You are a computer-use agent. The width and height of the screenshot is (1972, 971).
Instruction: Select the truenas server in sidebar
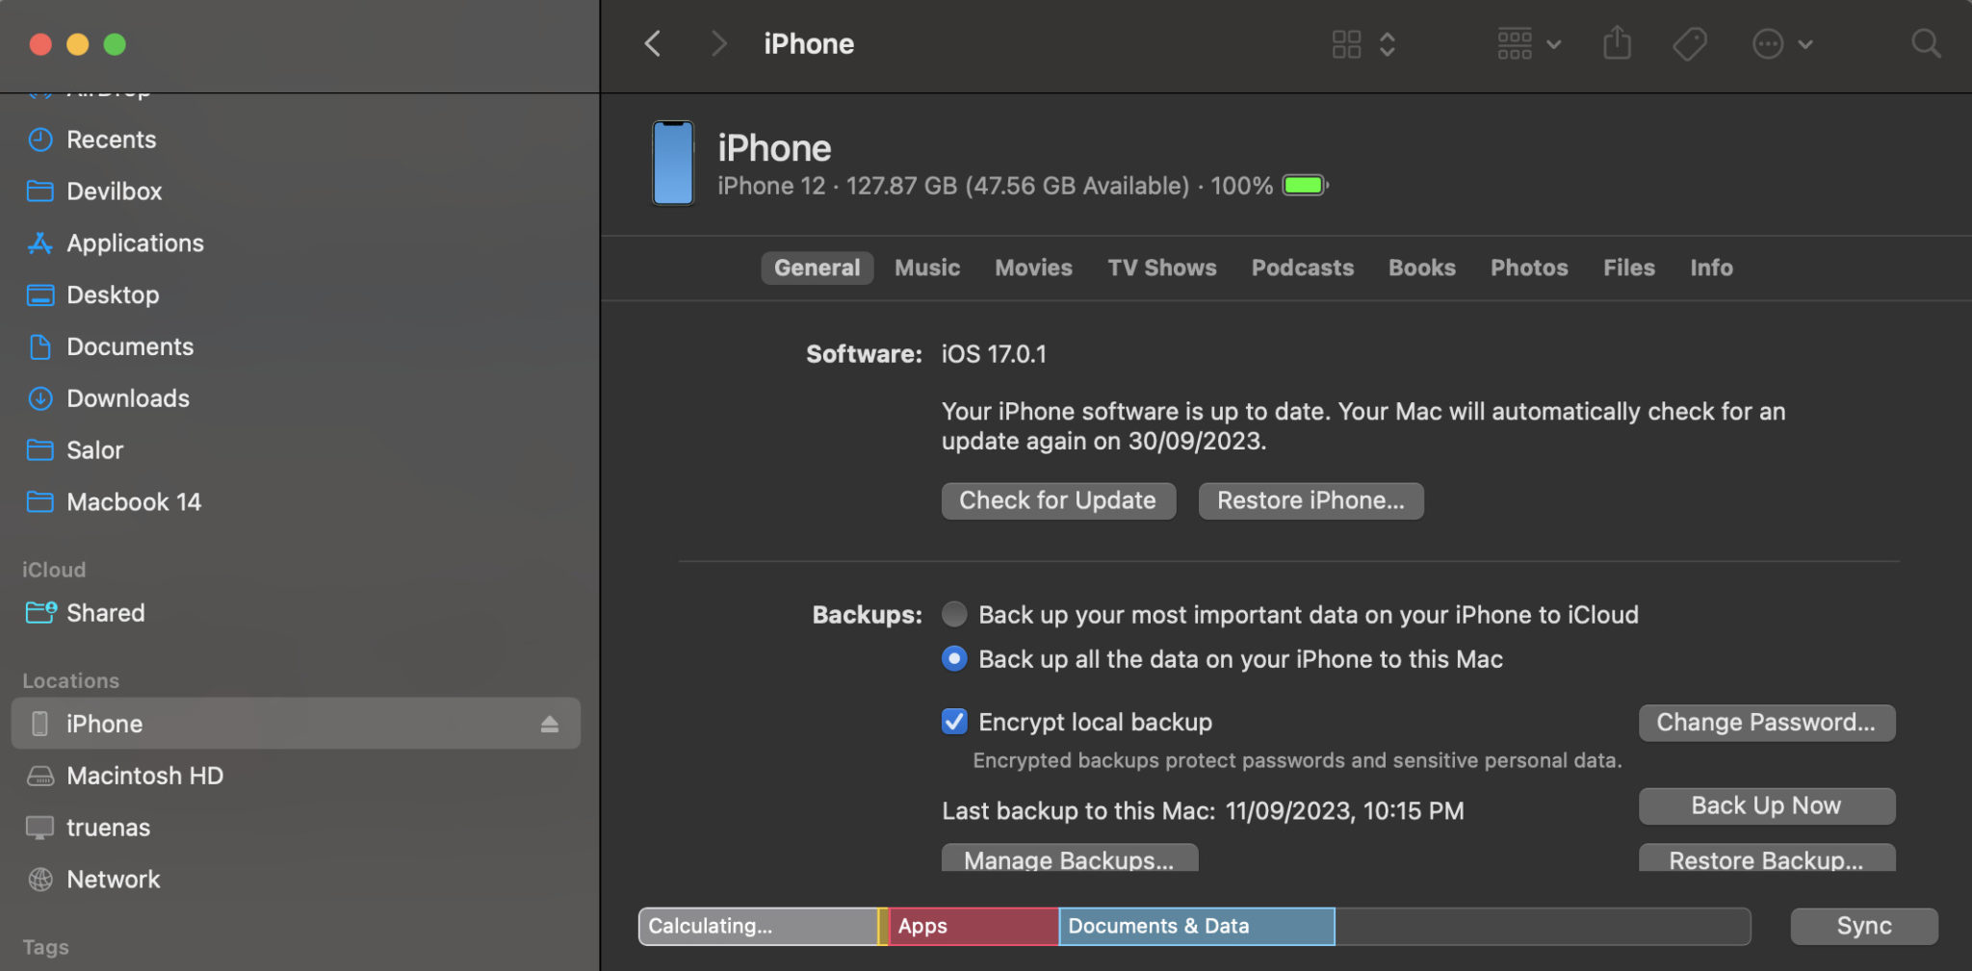pyautogui.click(x=108, y=828)
